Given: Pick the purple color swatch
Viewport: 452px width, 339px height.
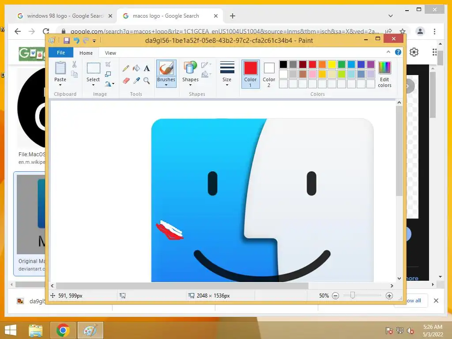Looking at the screenshot, I should 371,64.
